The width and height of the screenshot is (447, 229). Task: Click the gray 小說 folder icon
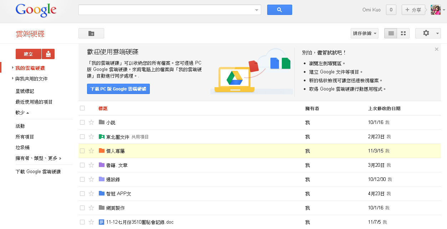pyautogui.click(x=102, y=122)
